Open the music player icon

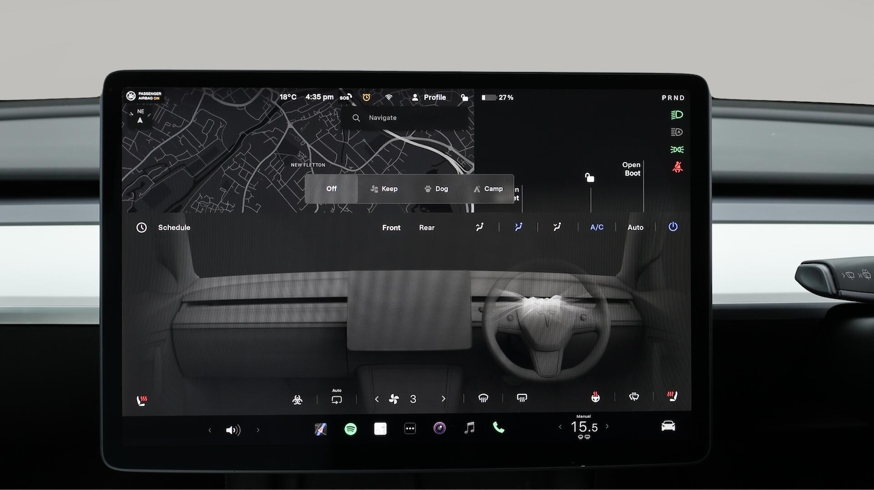(469, 428)
